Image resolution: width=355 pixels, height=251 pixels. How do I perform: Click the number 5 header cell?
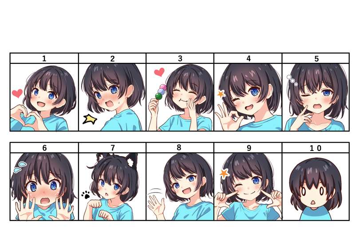(x=316, y=58)
